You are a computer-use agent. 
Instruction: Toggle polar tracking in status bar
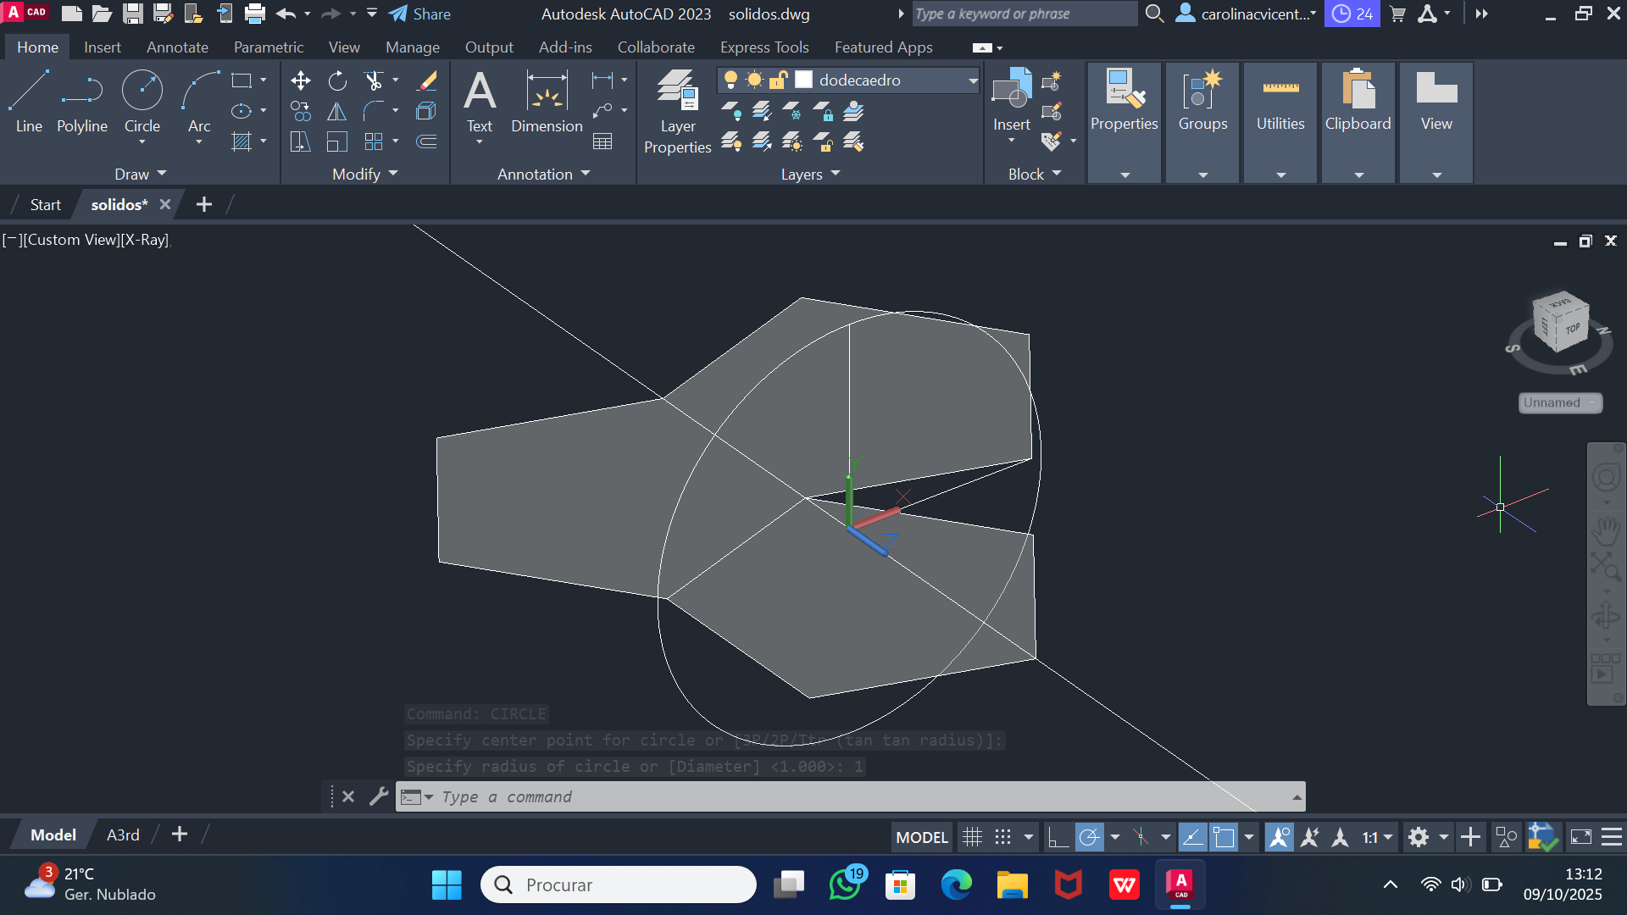coord(1089,837)
